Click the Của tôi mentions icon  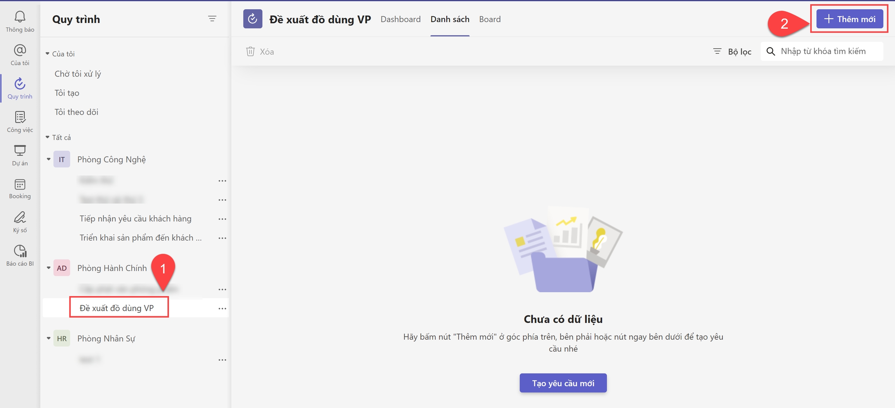click(20, 55)
